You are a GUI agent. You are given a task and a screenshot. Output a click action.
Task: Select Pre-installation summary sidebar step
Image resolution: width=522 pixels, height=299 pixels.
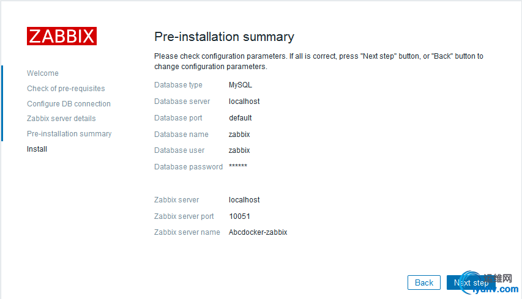[69, 134]
